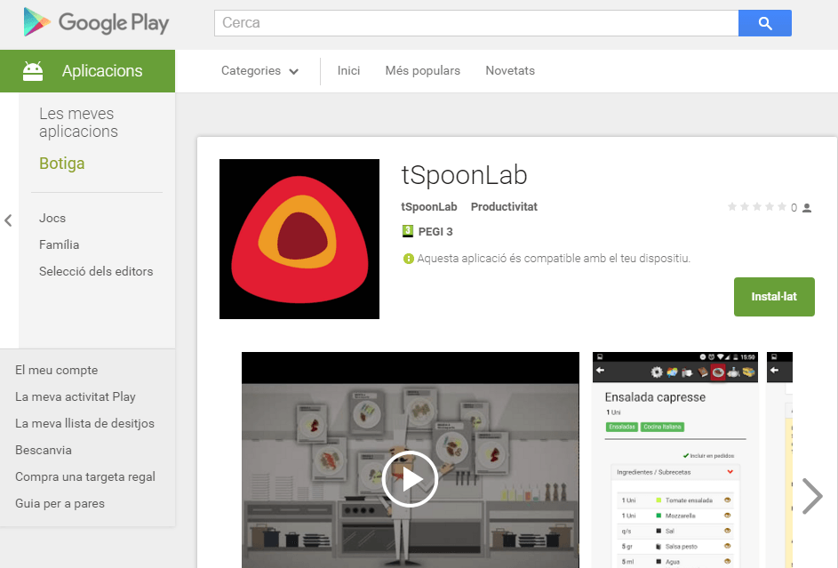Click the tSpoonLab app icon image
The height and width of the screenshot is (568, 838).
(299, 239)
